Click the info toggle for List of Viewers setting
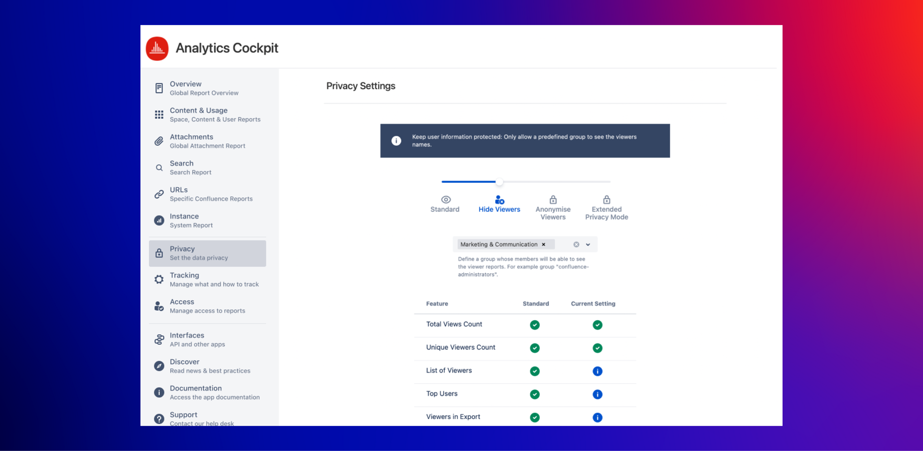 coord(597,371)
